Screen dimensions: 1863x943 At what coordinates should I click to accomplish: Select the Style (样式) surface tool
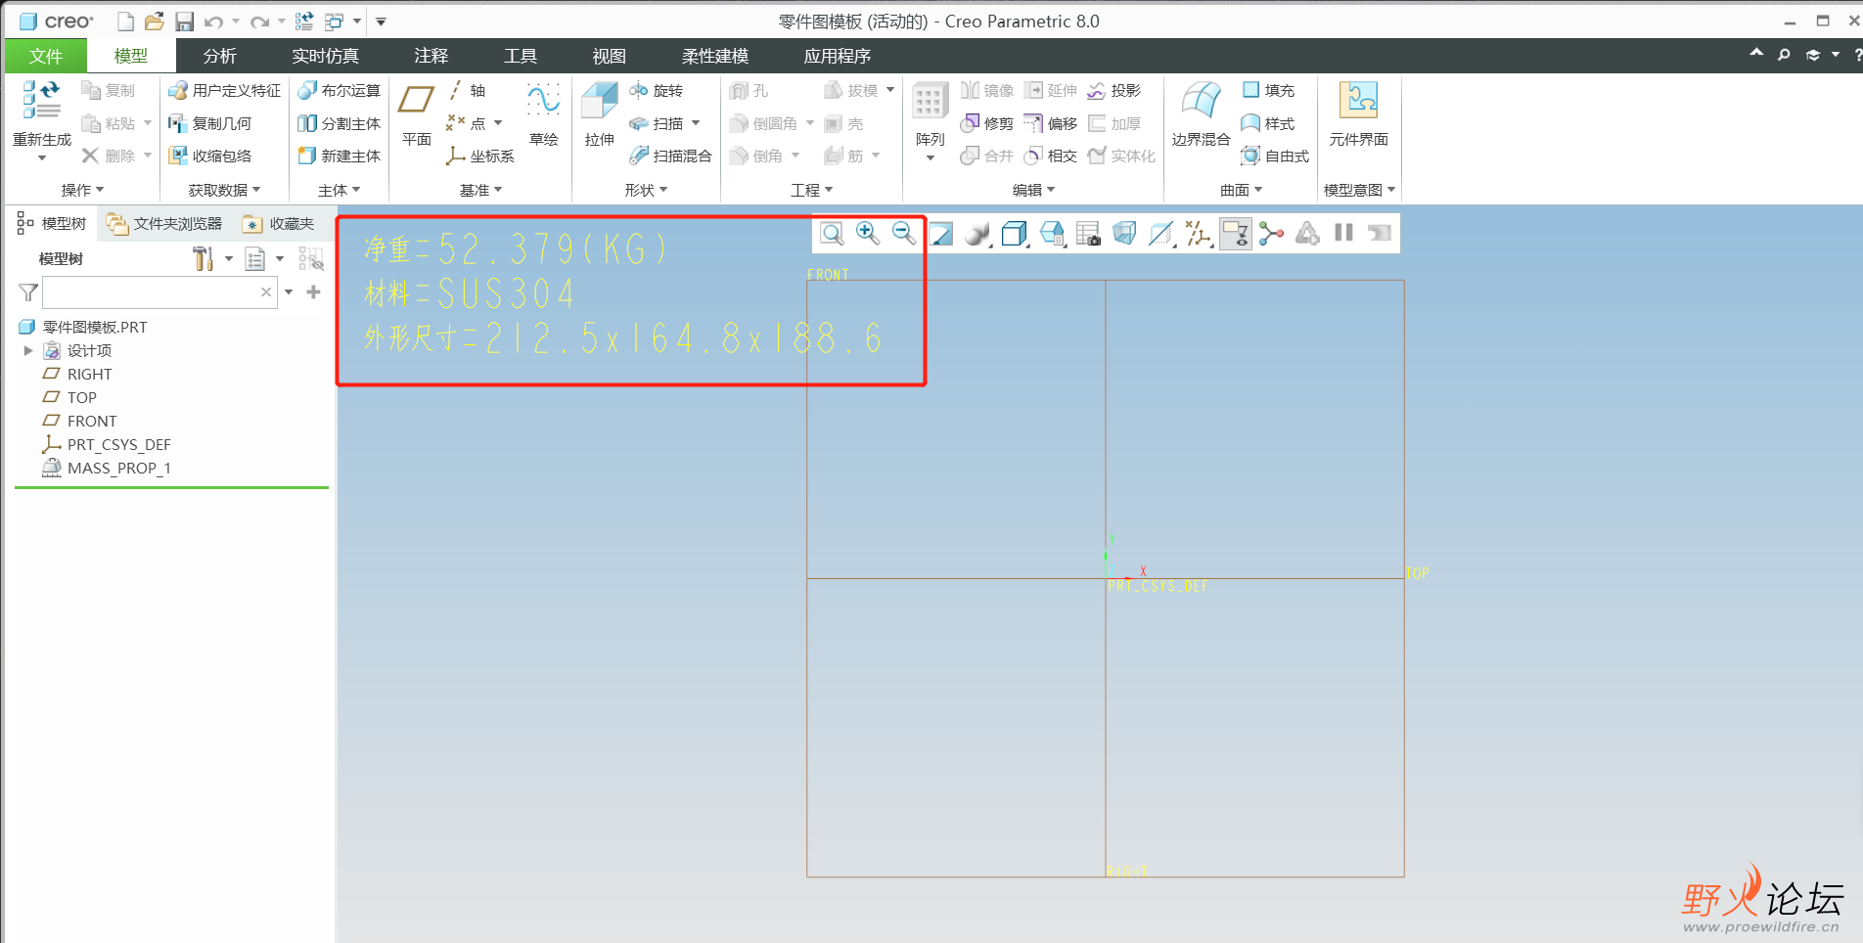point(1268,123)
